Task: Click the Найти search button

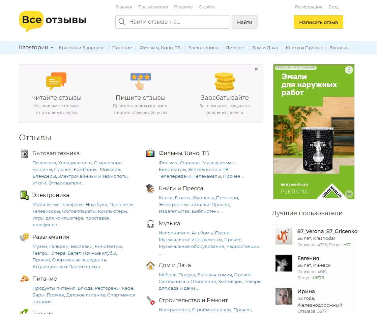Action: [244, 22]
